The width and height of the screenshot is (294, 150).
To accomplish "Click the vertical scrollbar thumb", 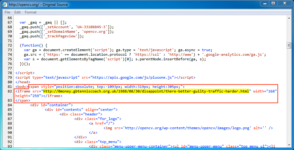I will [288, 46].
